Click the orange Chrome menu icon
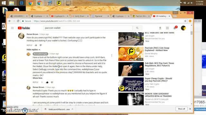 (x=190, y=21)
